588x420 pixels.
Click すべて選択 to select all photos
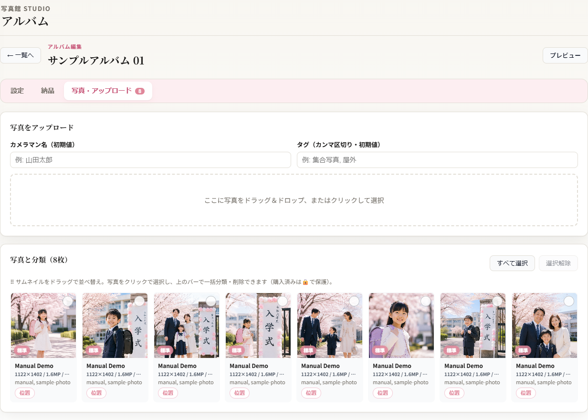pos(512,263)
